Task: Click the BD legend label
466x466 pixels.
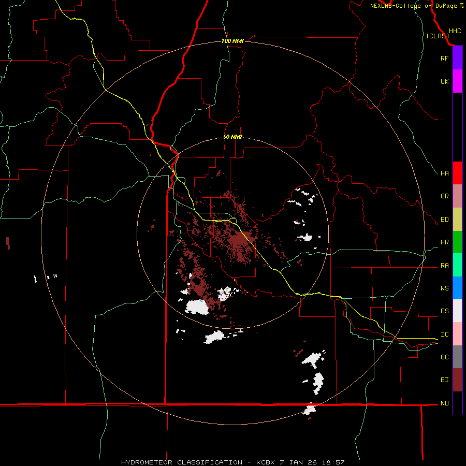Action: click(x=444, y=220)
